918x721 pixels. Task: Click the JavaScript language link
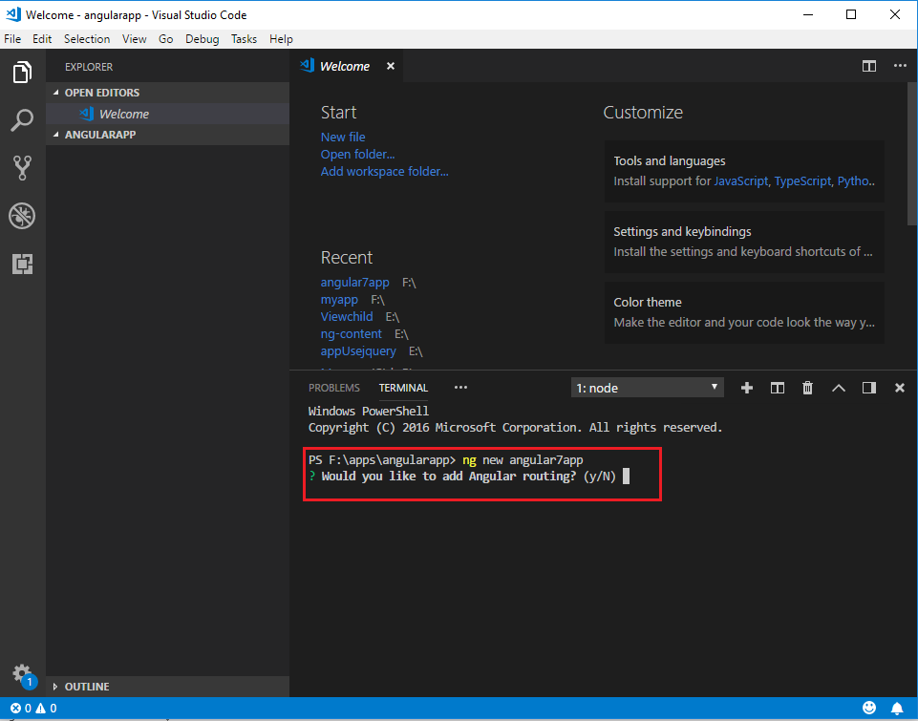point(740,180)
